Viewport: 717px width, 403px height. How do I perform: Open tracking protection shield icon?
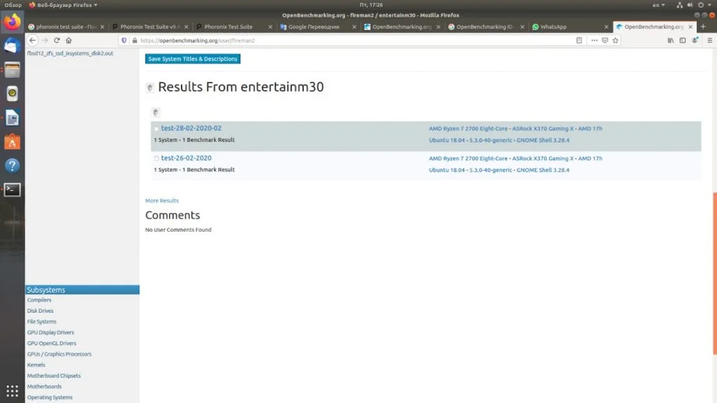pos(124,40)
